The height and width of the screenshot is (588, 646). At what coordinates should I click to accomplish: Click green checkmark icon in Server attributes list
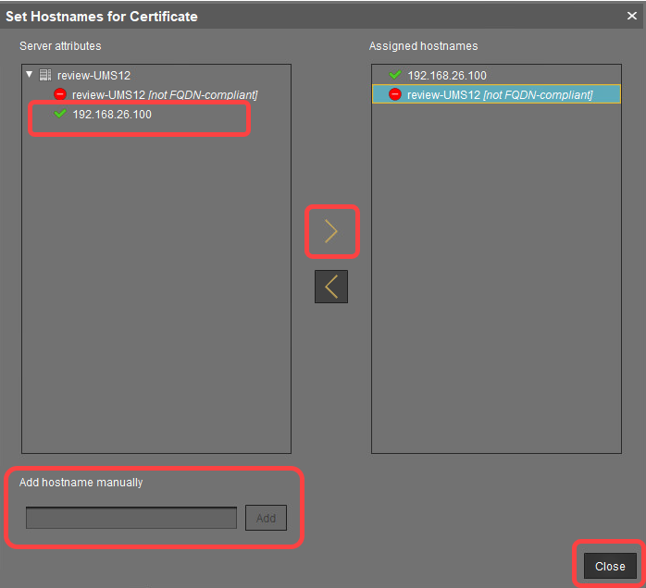click(x=60, y=114)
